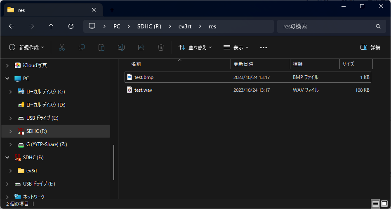This screenshot has height=209, width=391.
Task: Open the 表示 view dropdown
Action: tap(236, 48)
